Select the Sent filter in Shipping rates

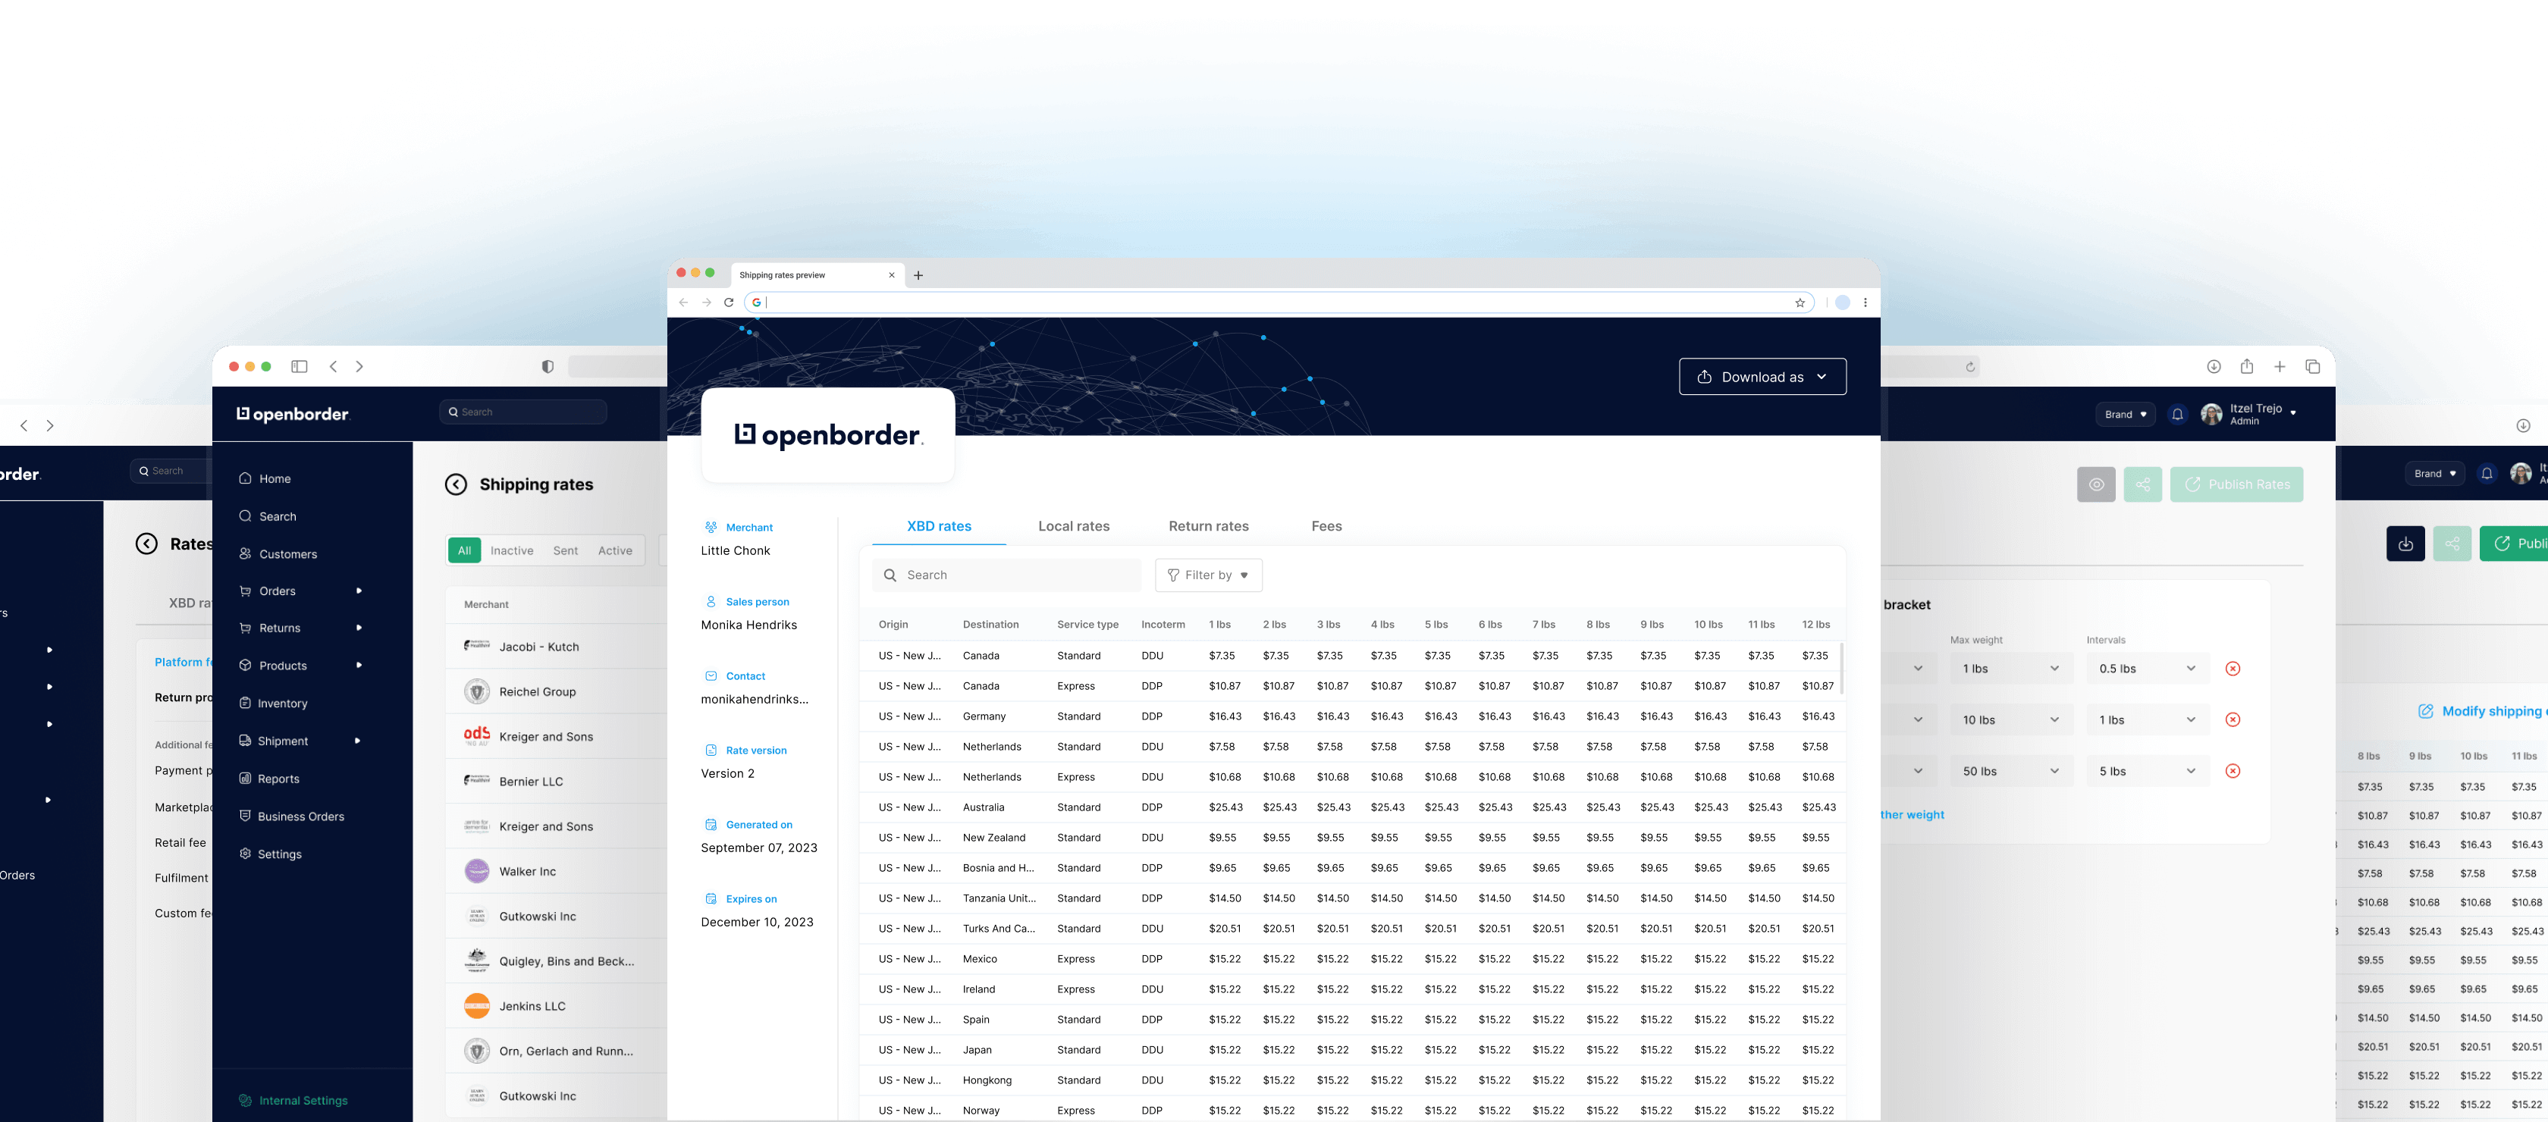[x=566, y=550]
